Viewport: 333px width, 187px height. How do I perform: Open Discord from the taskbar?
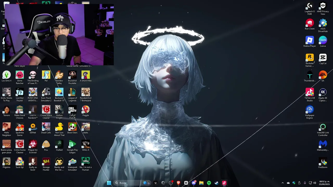[x=194, y=183]
